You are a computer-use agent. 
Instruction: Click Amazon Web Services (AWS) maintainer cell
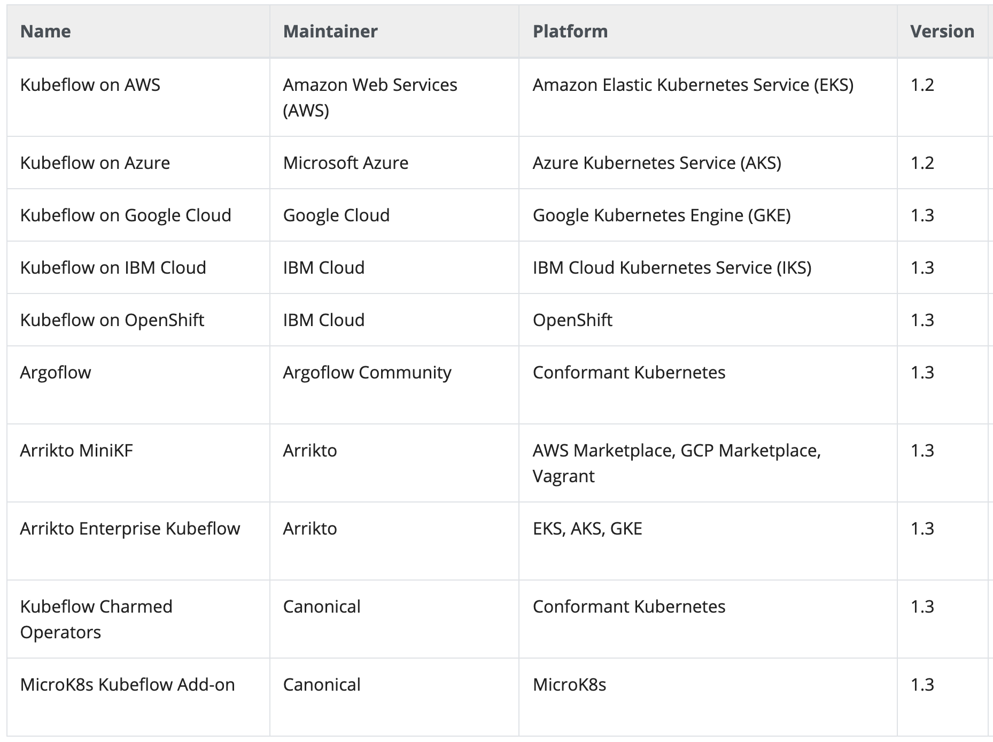[x=394, y=97]
